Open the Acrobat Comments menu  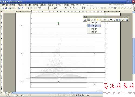pyautogui.click(x=87, y=5)
